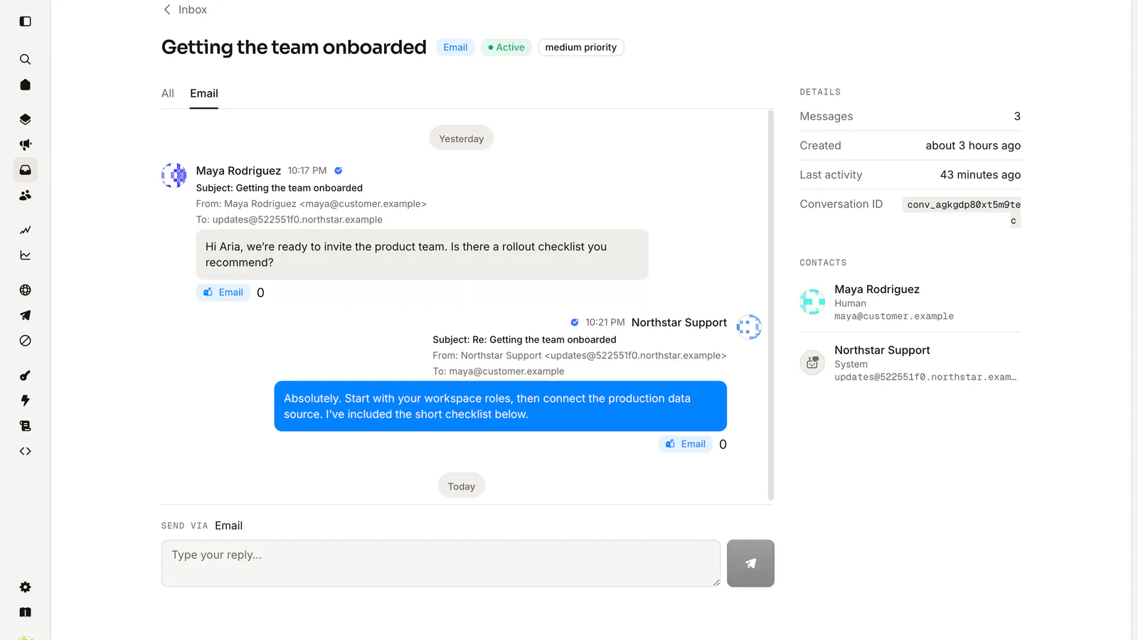Open search from the left sidebar

[x=26, y=60]
